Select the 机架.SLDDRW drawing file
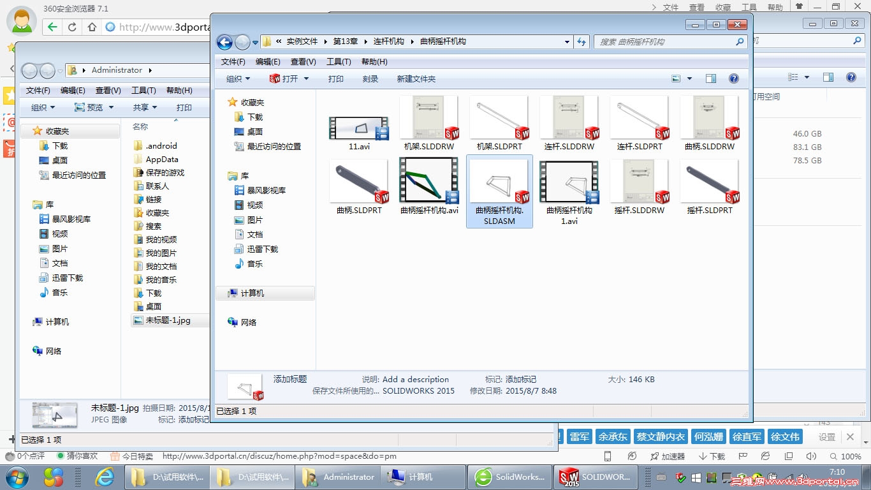871x490 pixels. pyautogui.click(x=429, y=124)
